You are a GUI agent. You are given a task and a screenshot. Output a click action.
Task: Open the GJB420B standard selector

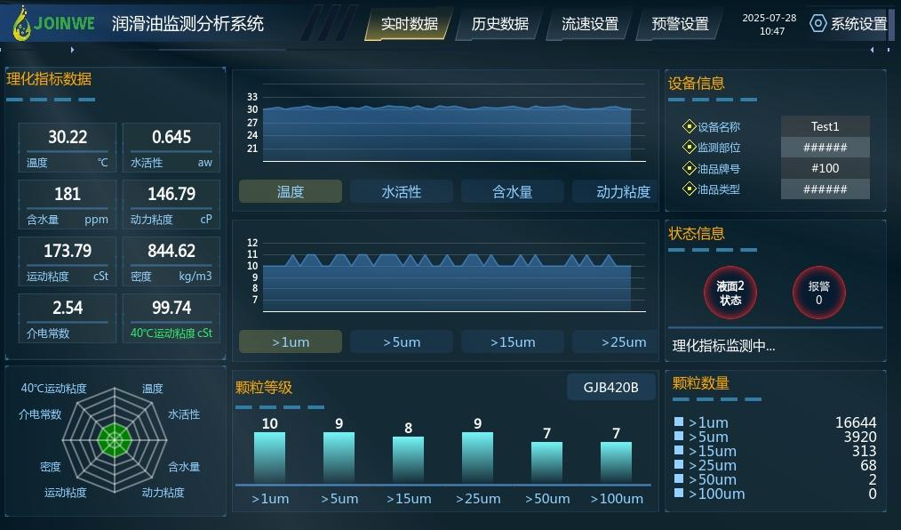[x=610, y=387]
